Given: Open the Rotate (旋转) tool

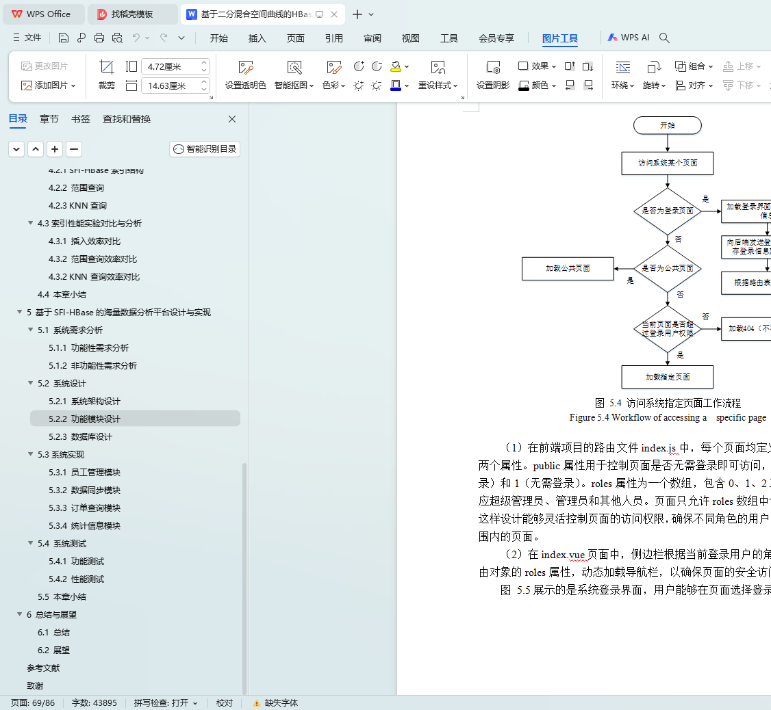Looking at the screenshot, I should (654, 75).
